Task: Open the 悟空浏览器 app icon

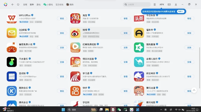Action: 75,62
